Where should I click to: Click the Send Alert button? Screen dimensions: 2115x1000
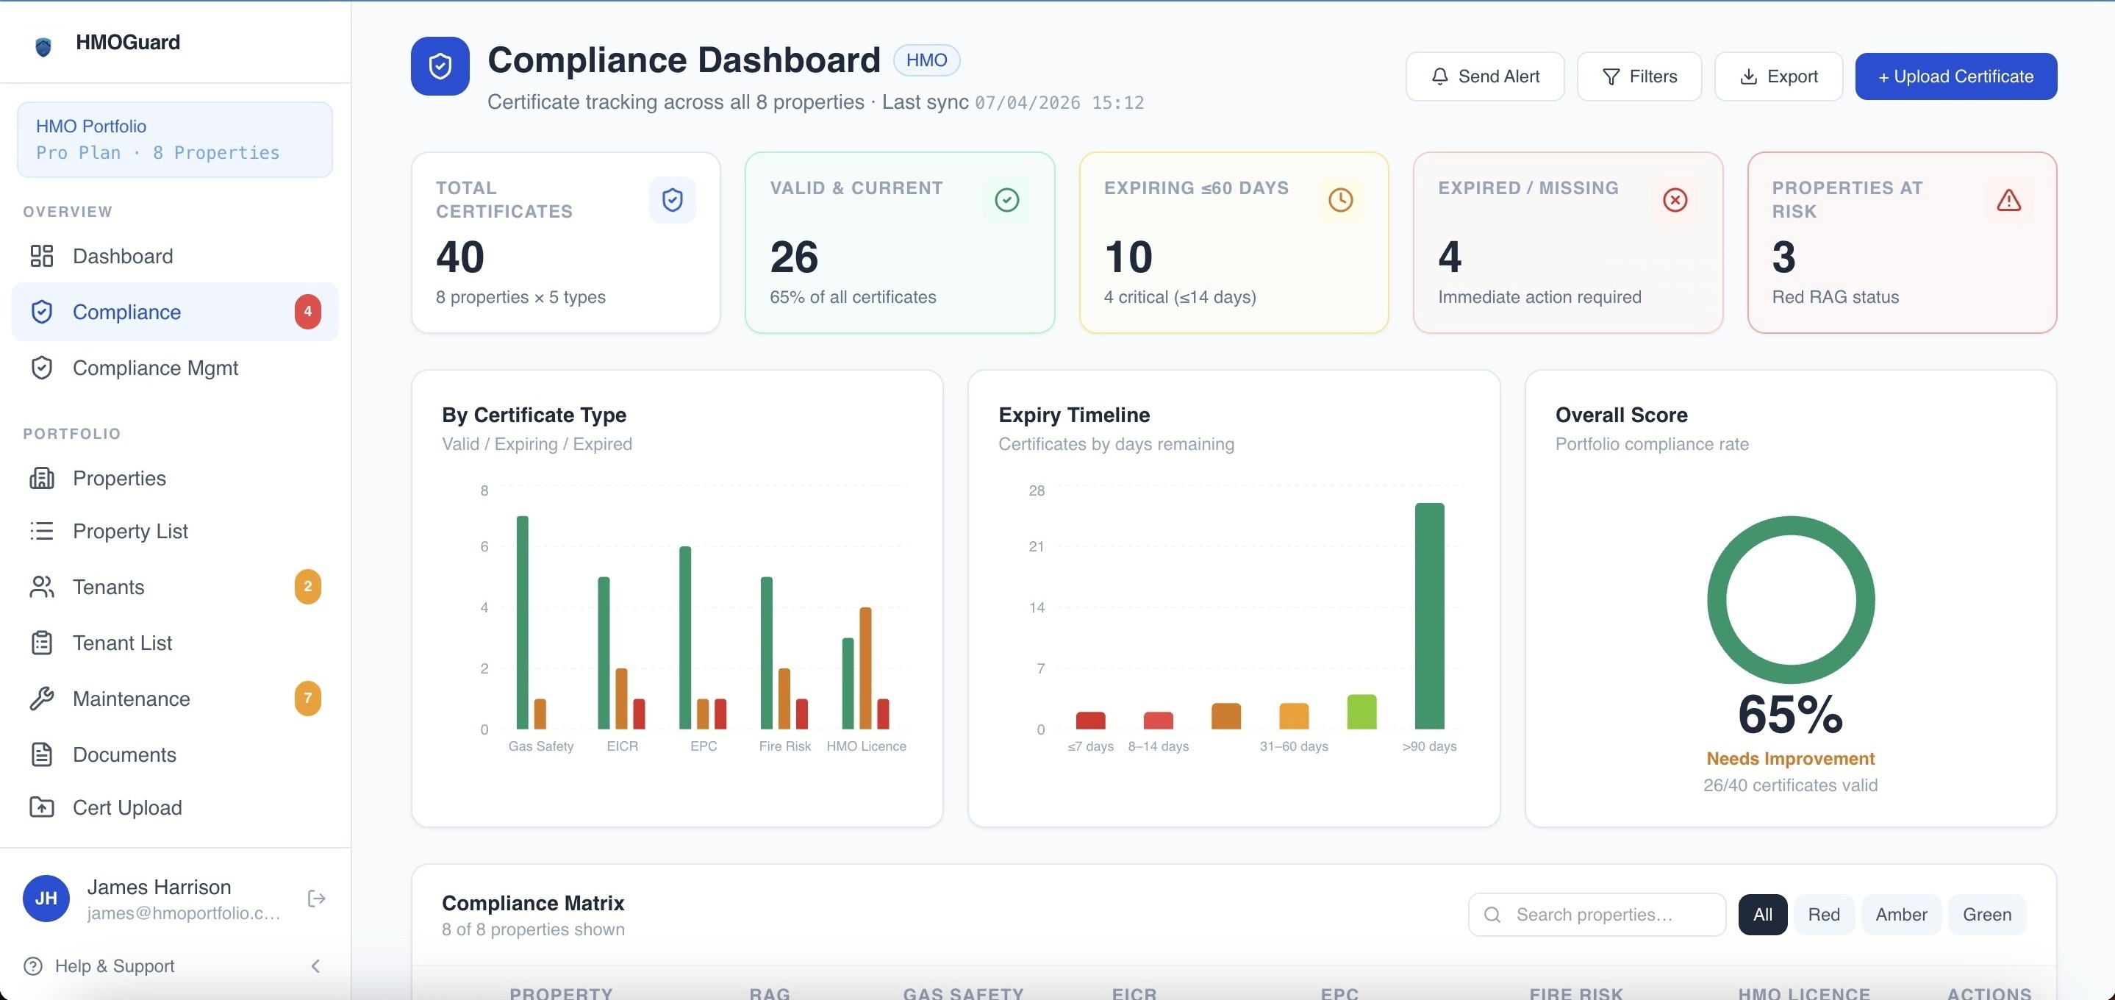(x=1484, y=76)
